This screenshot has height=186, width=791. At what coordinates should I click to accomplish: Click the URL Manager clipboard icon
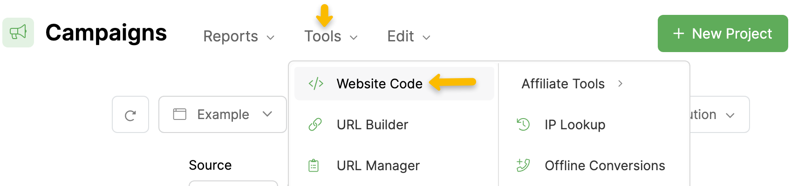click(314, 166)
